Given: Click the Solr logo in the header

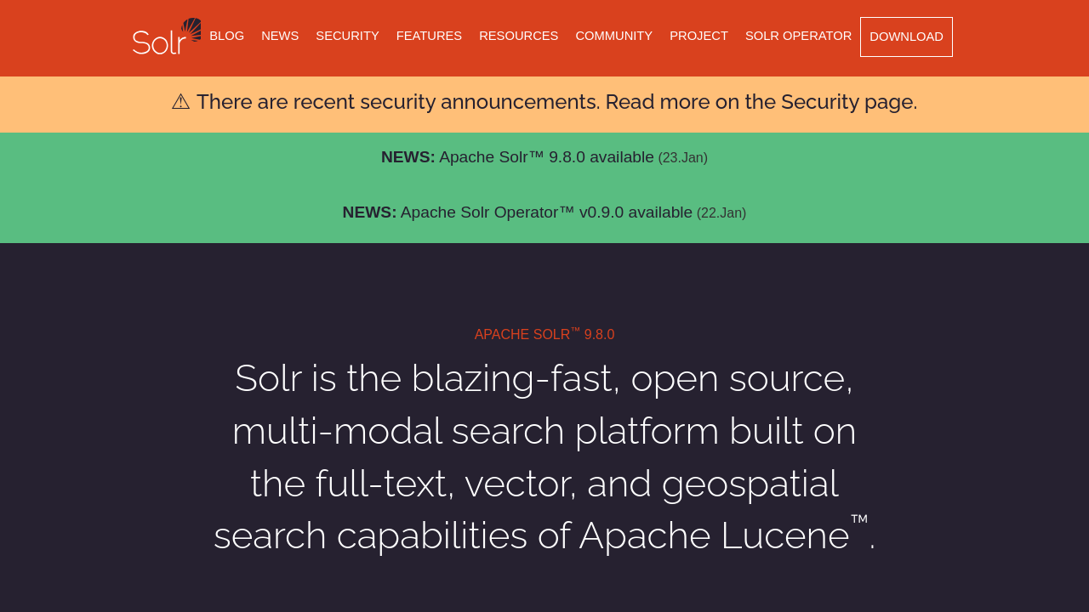Looking at the screenshot, I should (167, 37).
